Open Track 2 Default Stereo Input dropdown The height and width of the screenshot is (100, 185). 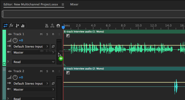click(x=31, y=84)
